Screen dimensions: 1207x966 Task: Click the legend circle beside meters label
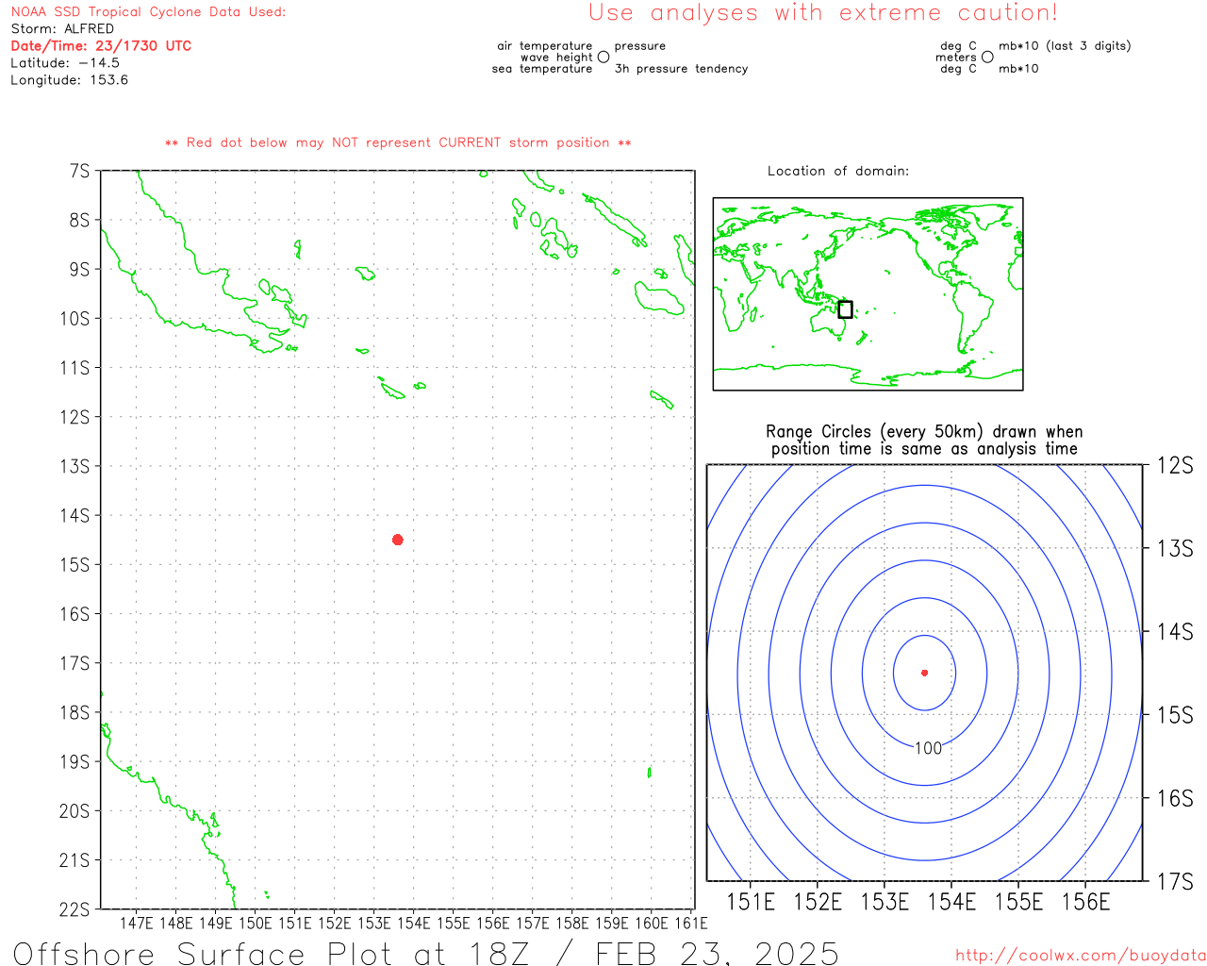(x=987, y=58)
